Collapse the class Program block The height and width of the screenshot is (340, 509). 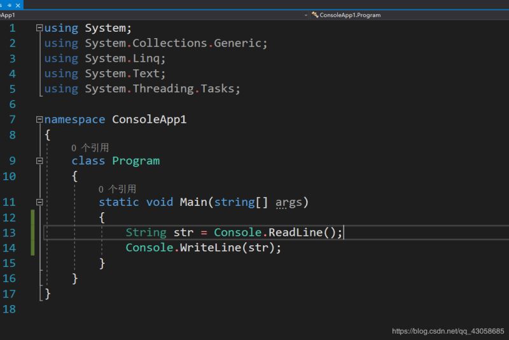pyautogui.click(x=39, y=161)
